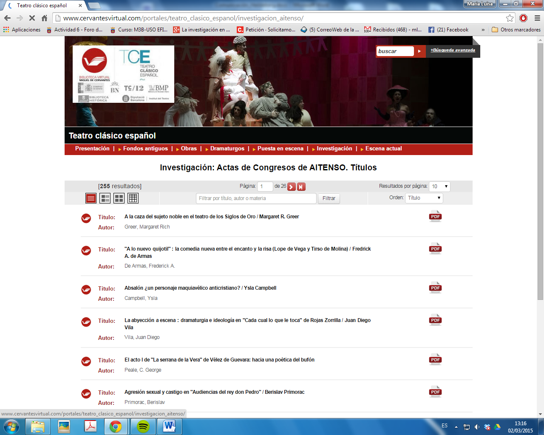Open PDF for 'A lo nuevo quijotil'
This screenshot has height=435, width=544.
click(435, 249)
